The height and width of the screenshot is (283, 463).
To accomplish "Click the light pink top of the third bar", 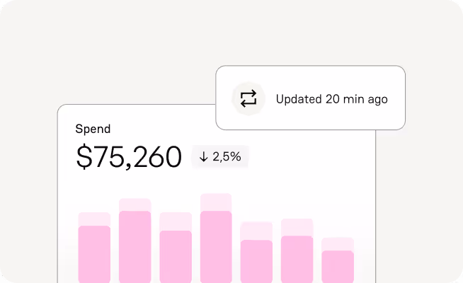I will (176, 221).
